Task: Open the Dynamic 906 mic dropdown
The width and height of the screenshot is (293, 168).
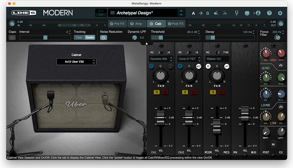Action: tap(161, 59)
